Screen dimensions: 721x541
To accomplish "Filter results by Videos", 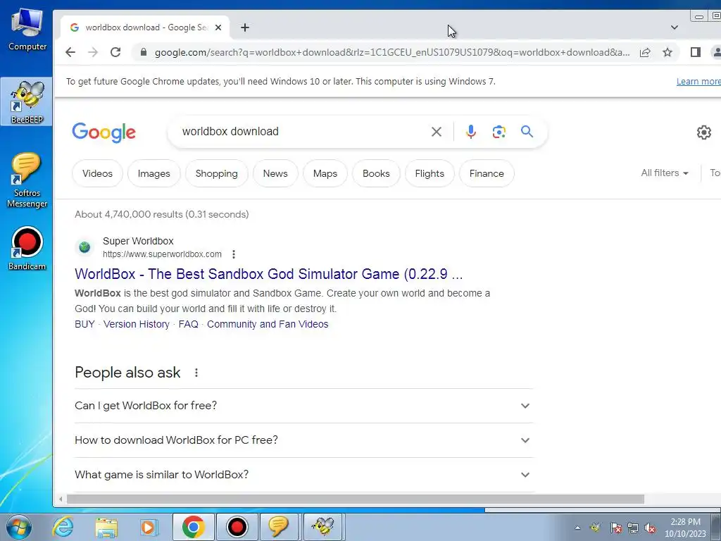I will (97, 173).
